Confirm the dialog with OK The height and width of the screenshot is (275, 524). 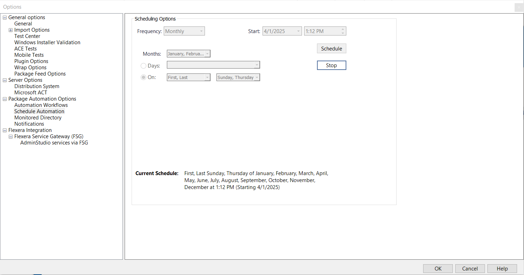438,268
